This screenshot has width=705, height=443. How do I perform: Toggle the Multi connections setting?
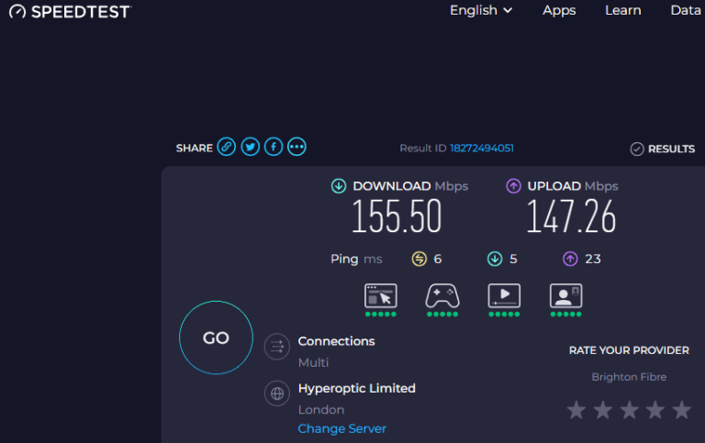313,362
